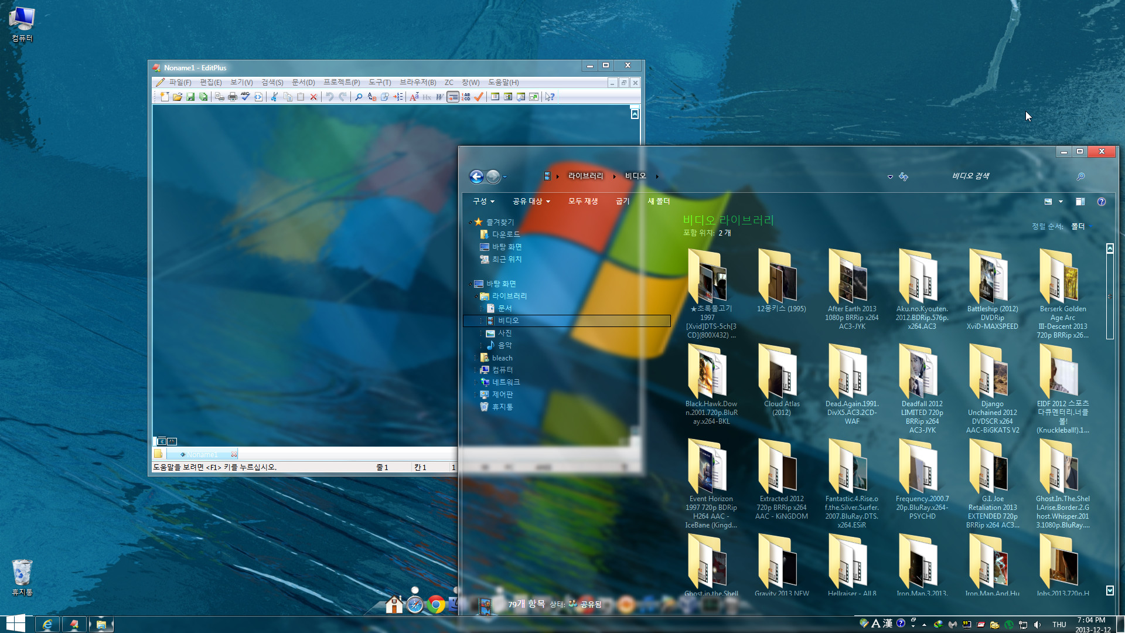Click the 모두 재생 button
This screenshot has height=633, width=1125.
[x=583, y=202]
